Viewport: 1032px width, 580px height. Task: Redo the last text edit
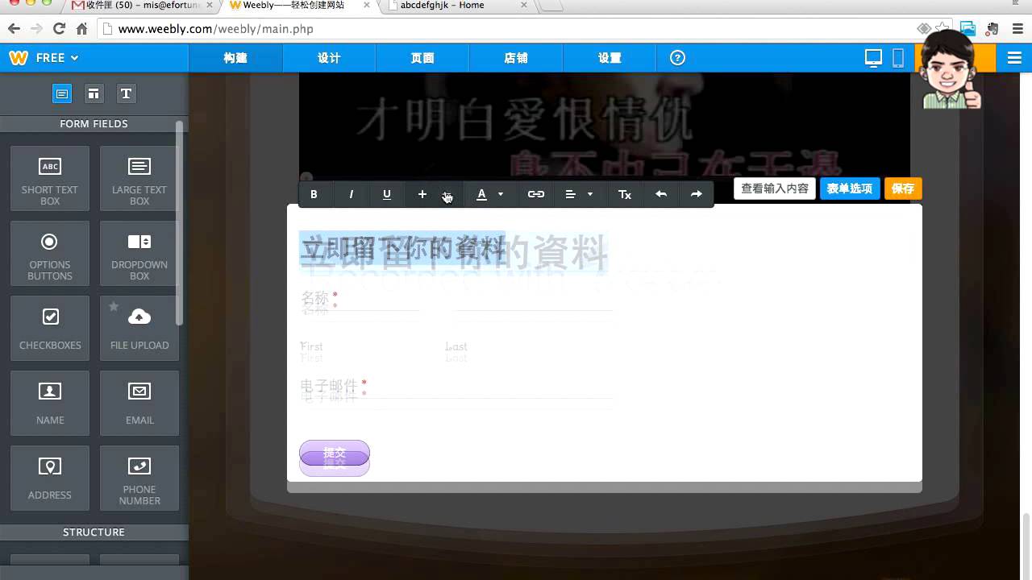click(x=697, y=194)
